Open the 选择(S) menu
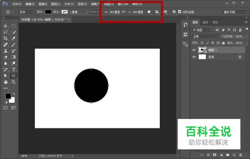 point(82,4)
